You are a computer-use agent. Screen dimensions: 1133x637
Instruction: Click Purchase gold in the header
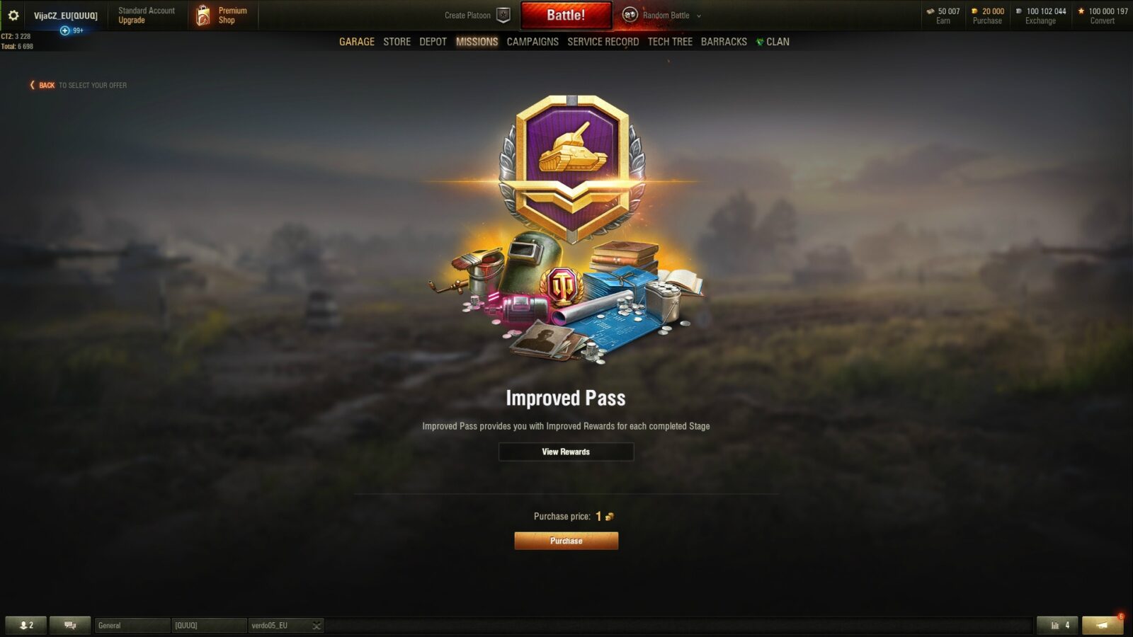click(x=987, y=16)
